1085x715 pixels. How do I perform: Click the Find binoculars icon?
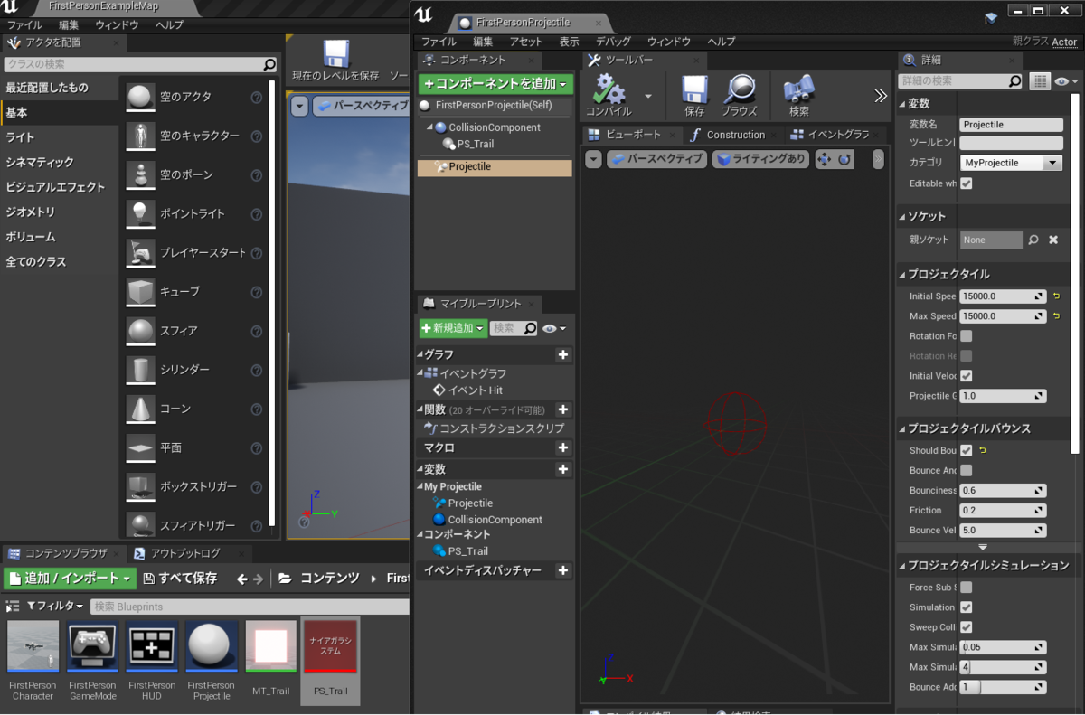pyautogui.click(x=799, y=89)
